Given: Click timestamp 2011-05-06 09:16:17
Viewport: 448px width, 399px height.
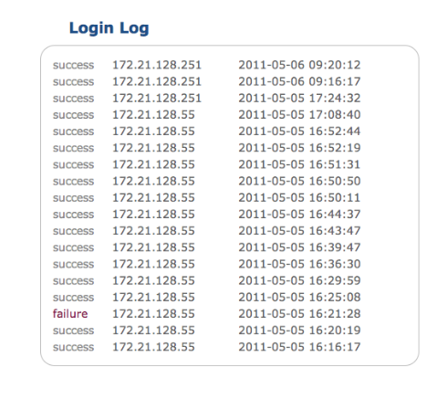Looking at the screenshot, I should pyautogui.click(x=299, y=81).
